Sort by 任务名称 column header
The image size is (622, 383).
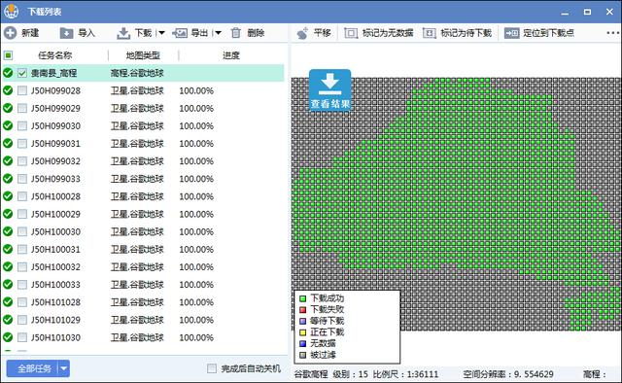[55, 55]
